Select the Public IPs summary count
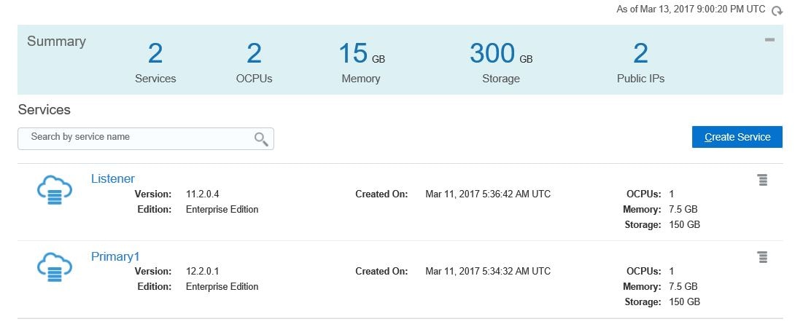803x335 pixels. [640, 54]
